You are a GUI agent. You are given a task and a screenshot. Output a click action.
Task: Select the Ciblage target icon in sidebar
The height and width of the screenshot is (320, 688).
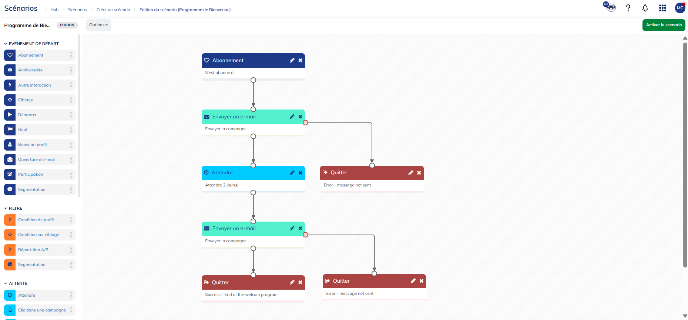click(10, 100)
